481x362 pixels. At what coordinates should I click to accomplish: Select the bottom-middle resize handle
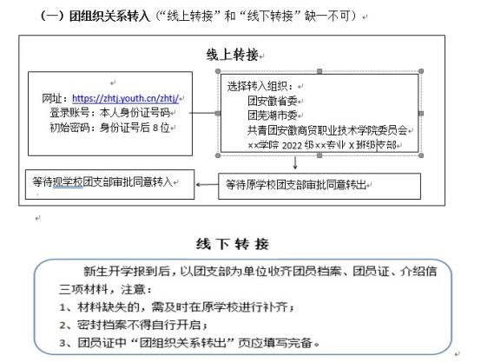click(320, 155)
